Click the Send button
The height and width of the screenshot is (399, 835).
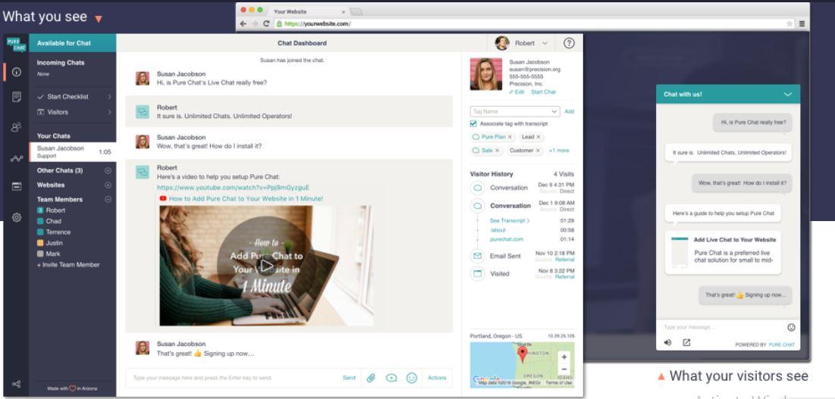pos(349,378)
